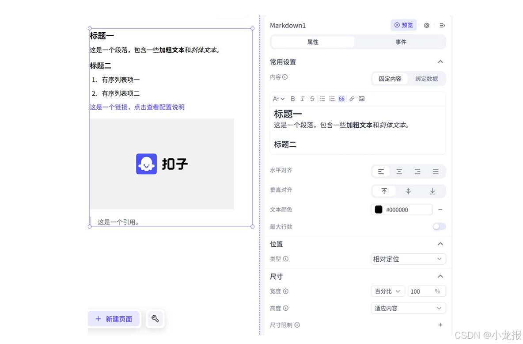Toggle blockquote in editor toolbar
Image resolution: width=523 pixels, height=344 pixels.
tap(341, 99)
